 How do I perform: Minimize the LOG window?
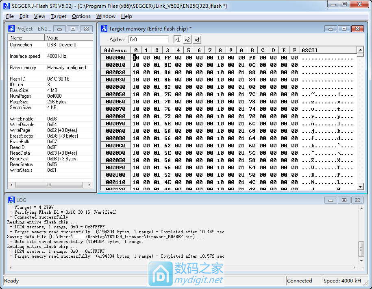click(x=331, y=200)
